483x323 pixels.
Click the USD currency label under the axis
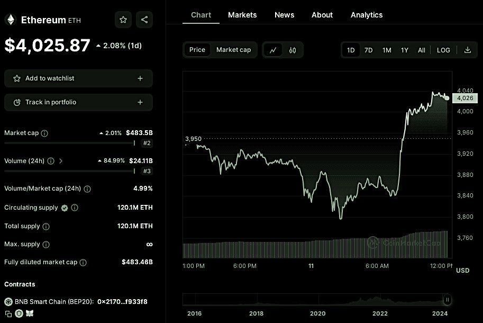463,270
